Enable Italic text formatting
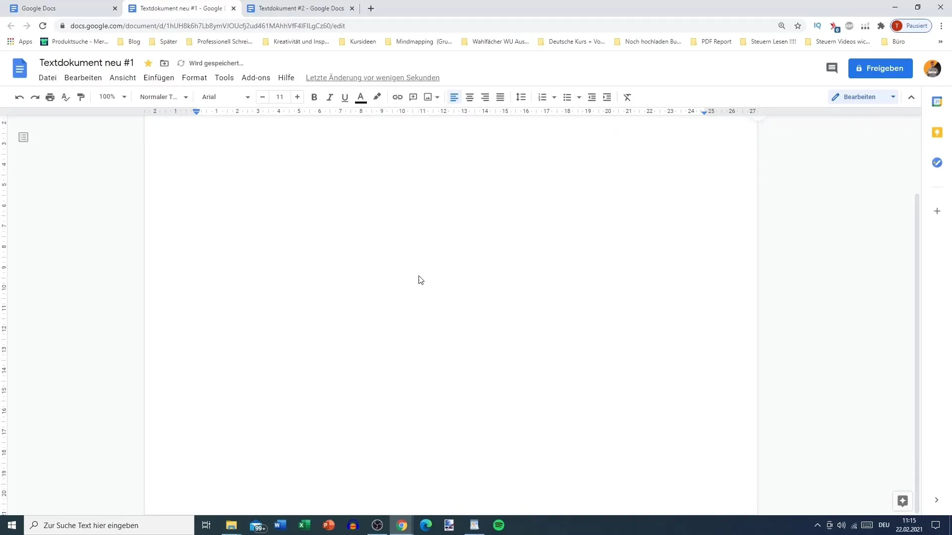The height and width of the screenshot is (535, 952). tap(330, 97)
